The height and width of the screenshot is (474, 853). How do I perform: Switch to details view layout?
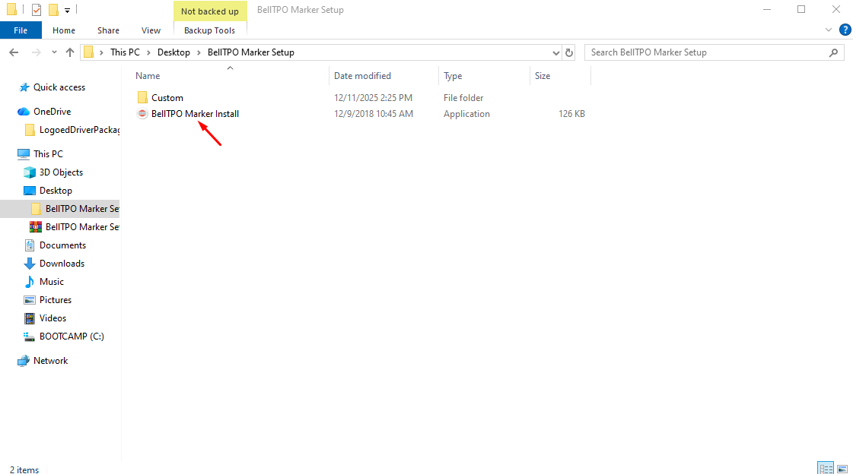tap(826, 468)
